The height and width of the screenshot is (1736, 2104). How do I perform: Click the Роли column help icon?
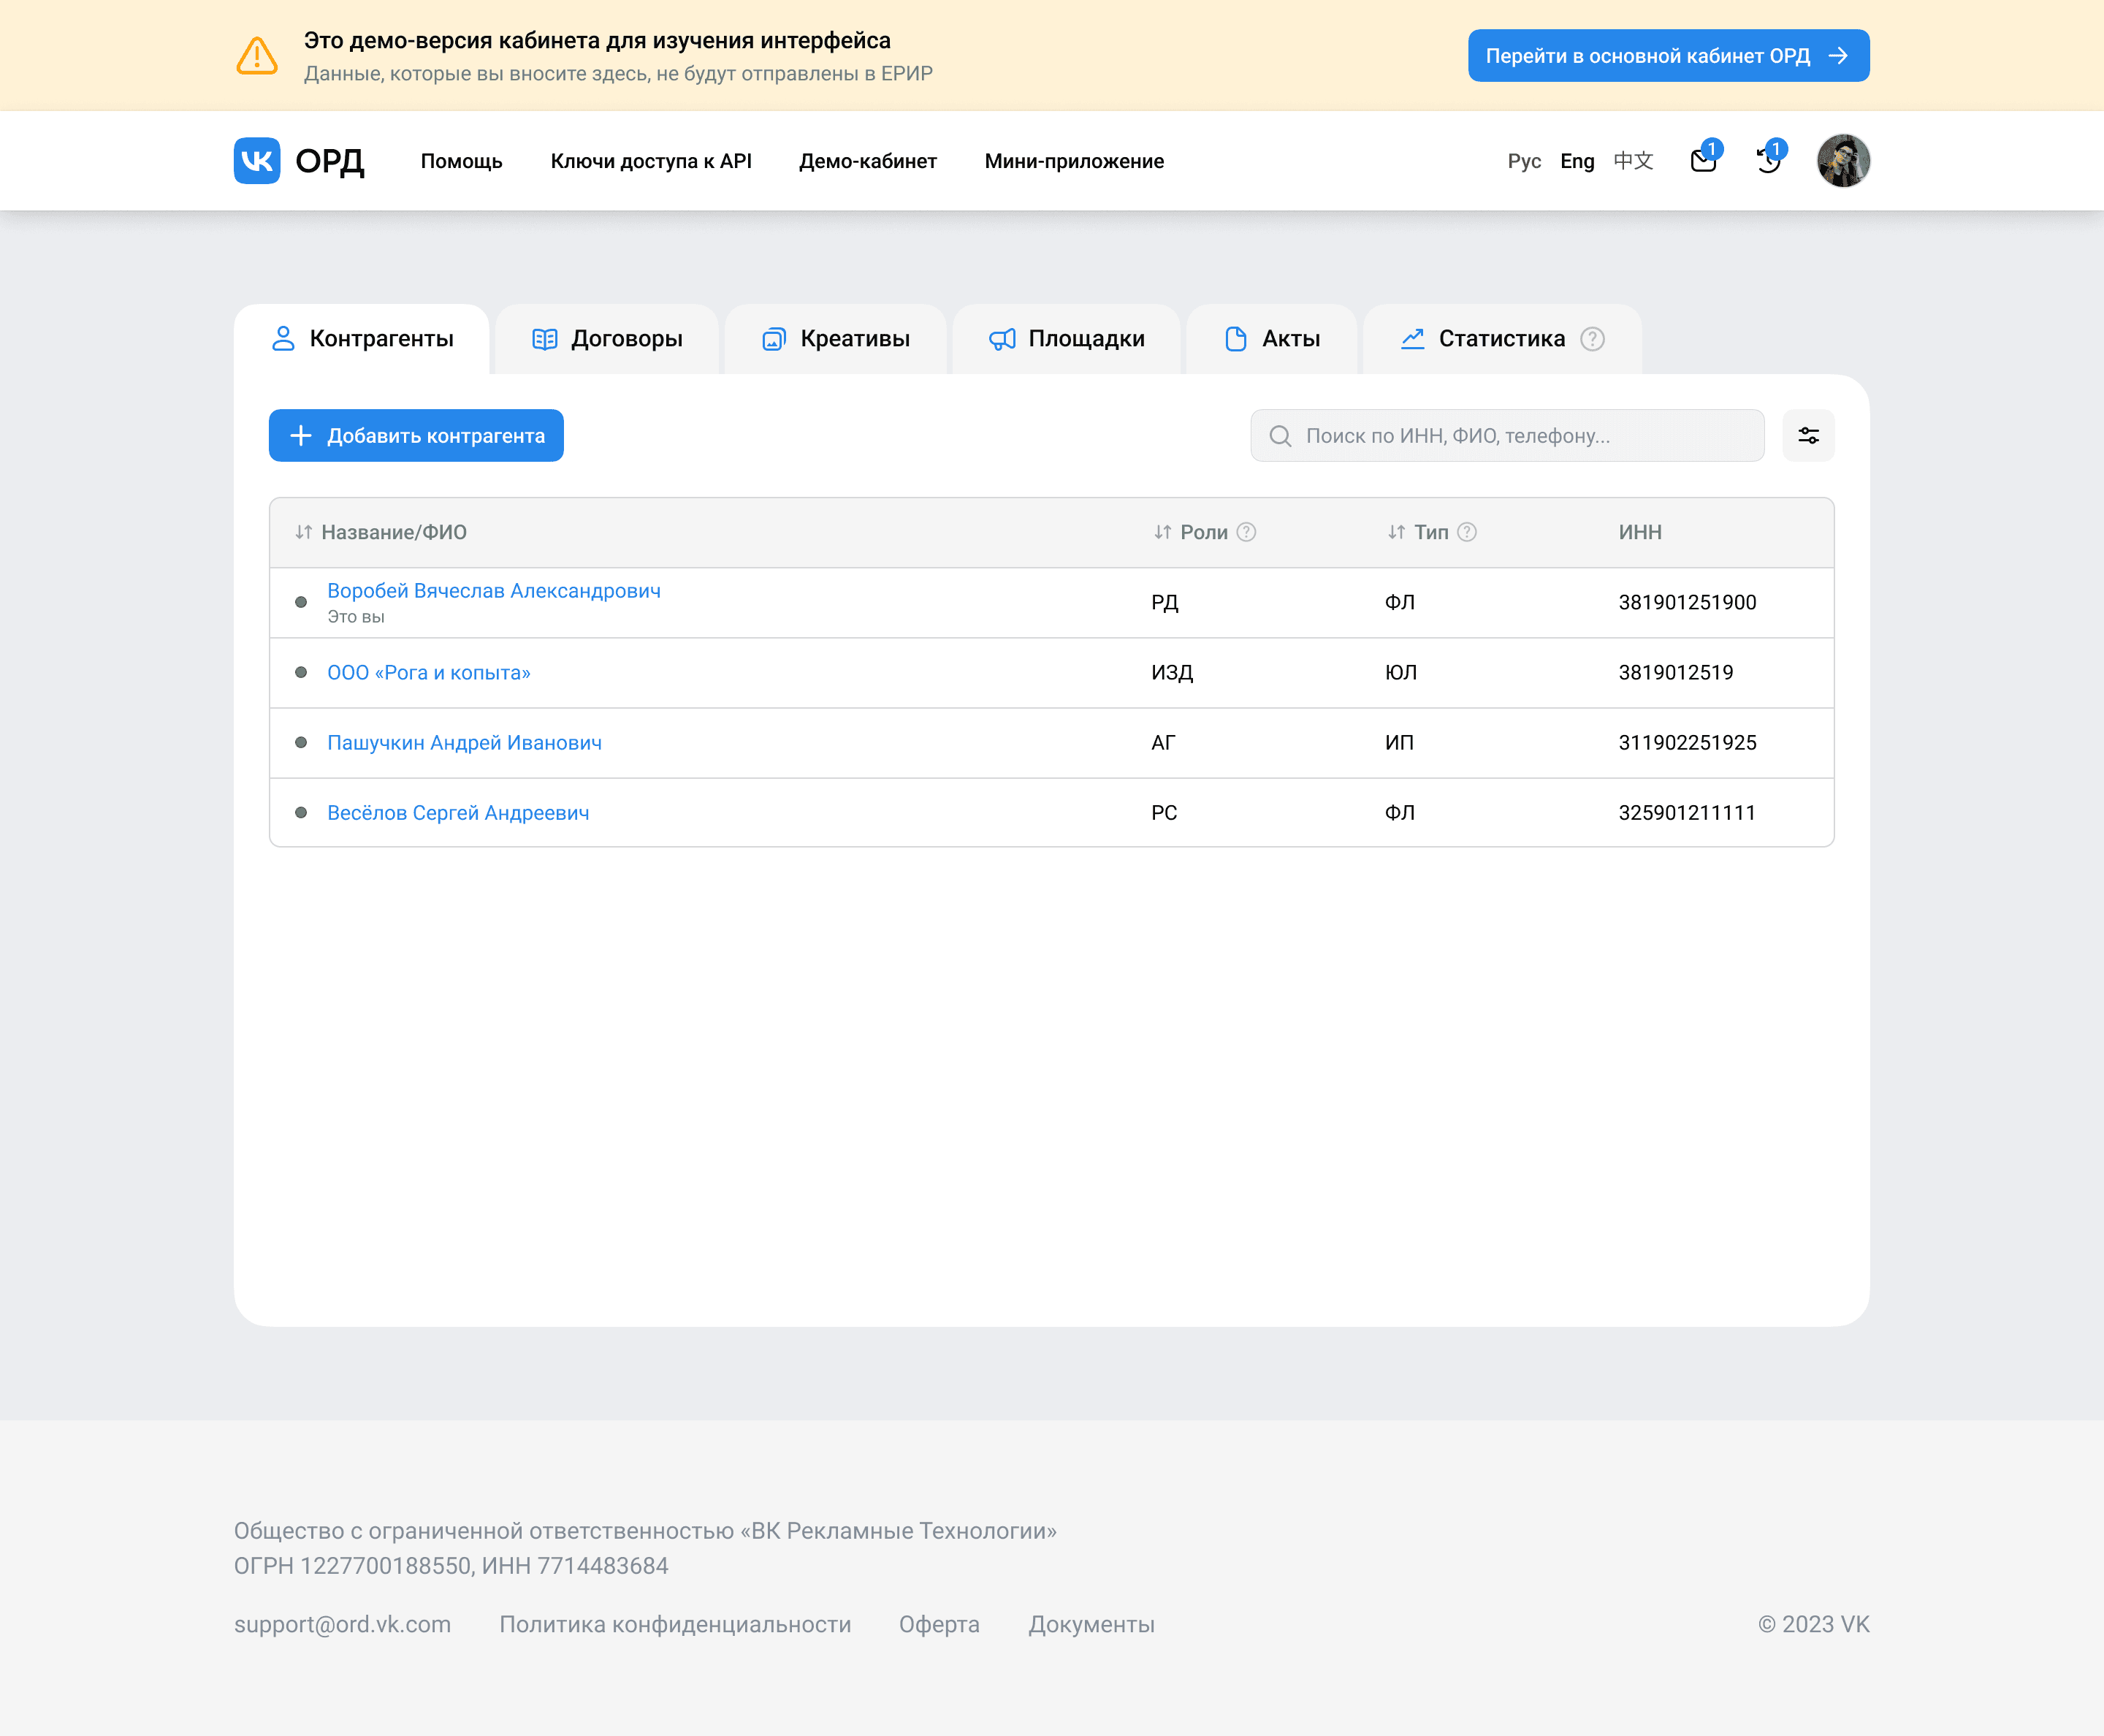1246,532
